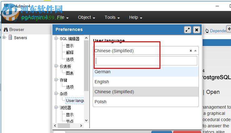
Task: Choose Polish from the language list
Action: (x=146, y=102)
